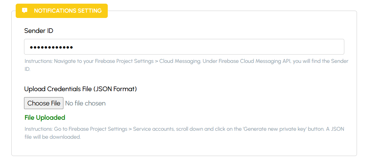Viewport: 382px width, 159px height.
Task: Click 'Cloud Messaging' in Sender ID instructions
Action: [x=180, y=61]
